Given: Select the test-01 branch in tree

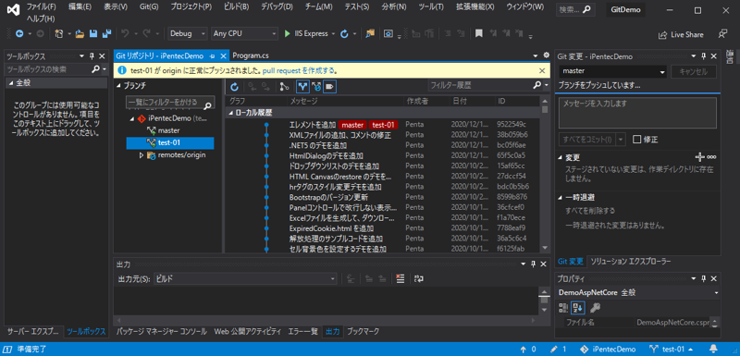Looking at the screenshot, I should pos(169,142).
